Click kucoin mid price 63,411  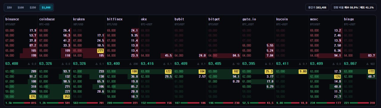[x=283, y=63]
